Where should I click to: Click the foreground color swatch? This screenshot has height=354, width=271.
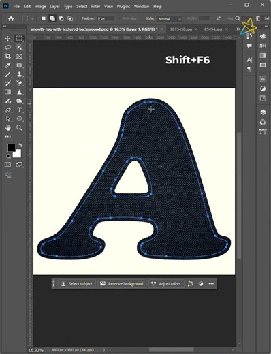point(11,148)
